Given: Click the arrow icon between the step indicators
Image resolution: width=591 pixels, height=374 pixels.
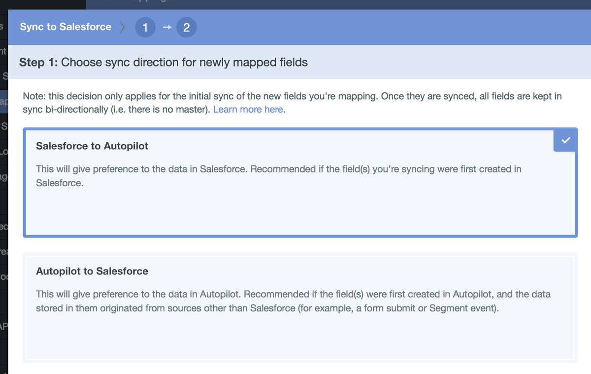Looking at the screenshot, I should 166,27.
